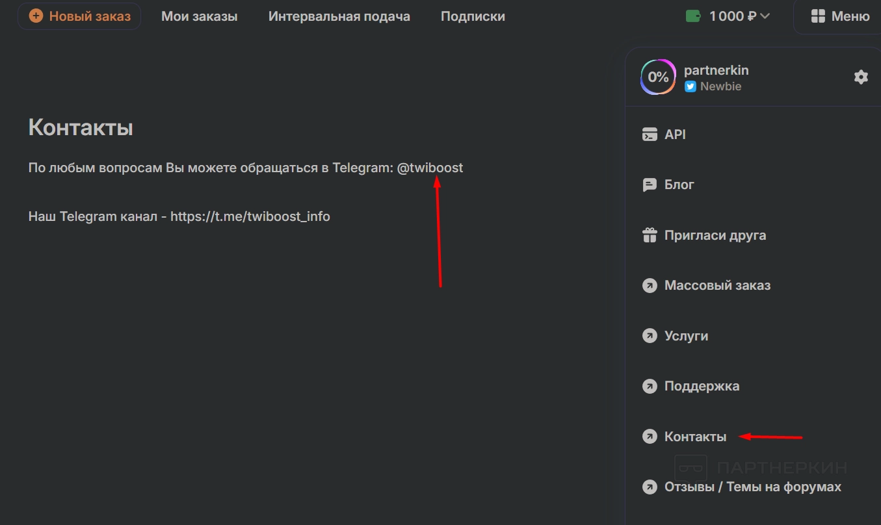
Task: Click the green wallet balance icon
Action: coord(694,16)
